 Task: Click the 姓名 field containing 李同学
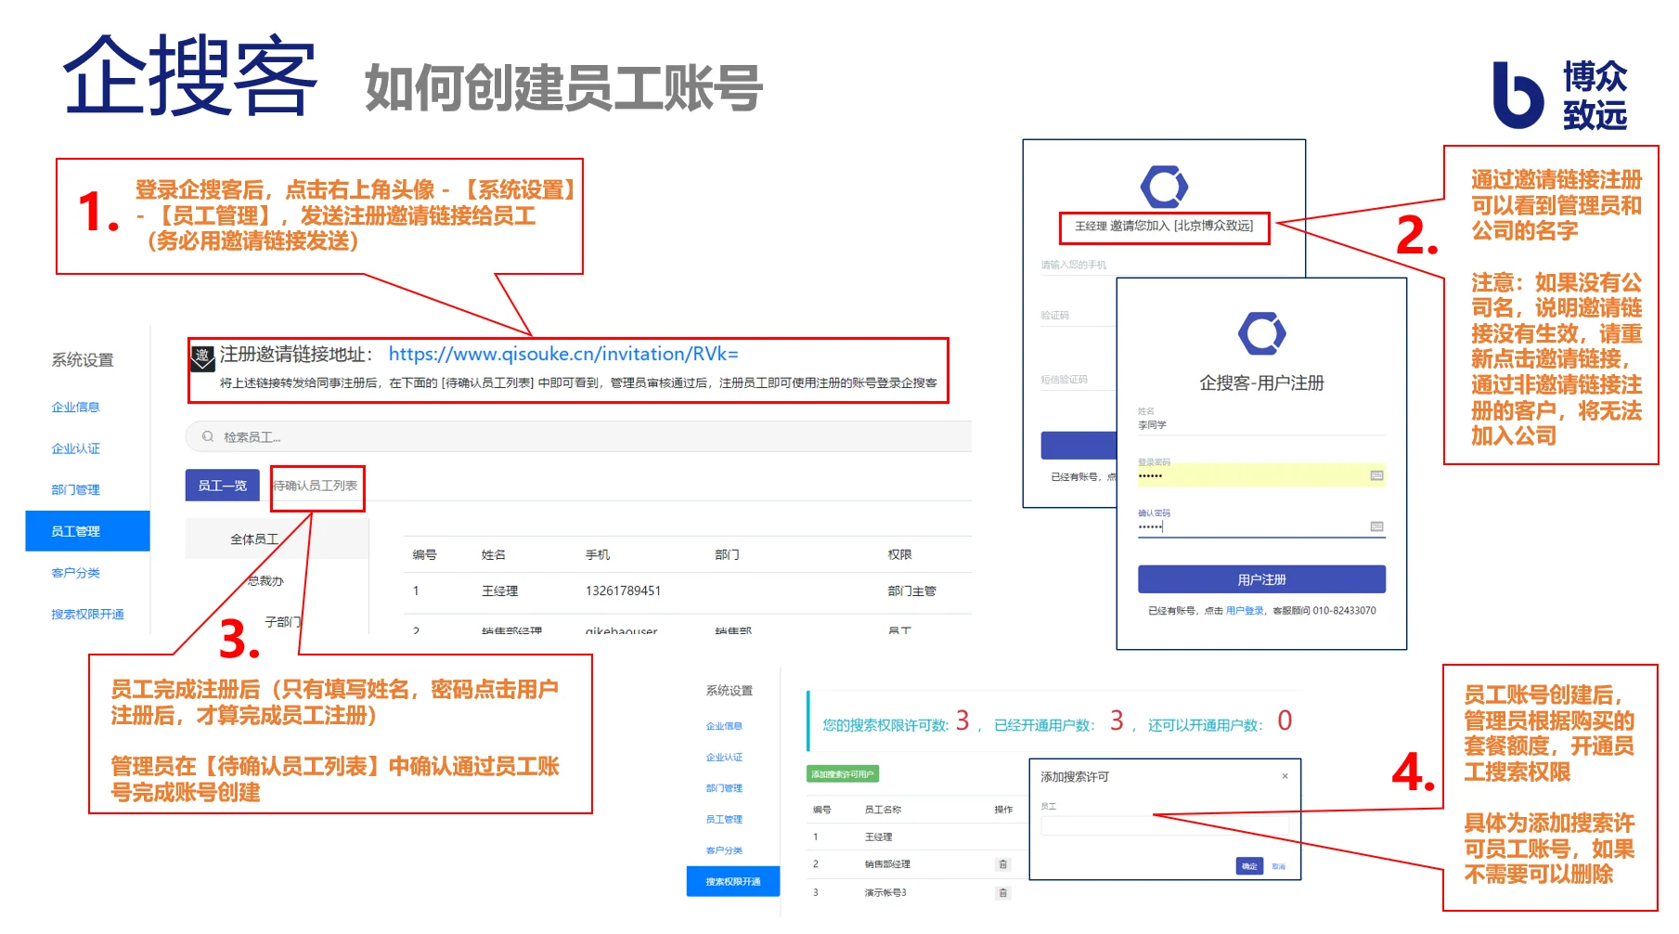pyautogui.click(x=1261, y=424)
